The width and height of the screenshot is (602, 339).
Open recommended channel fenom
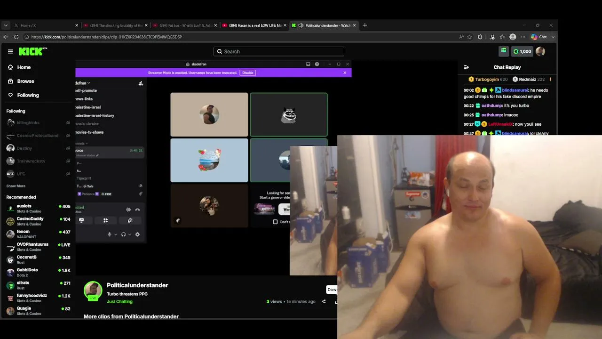point(38,234)
